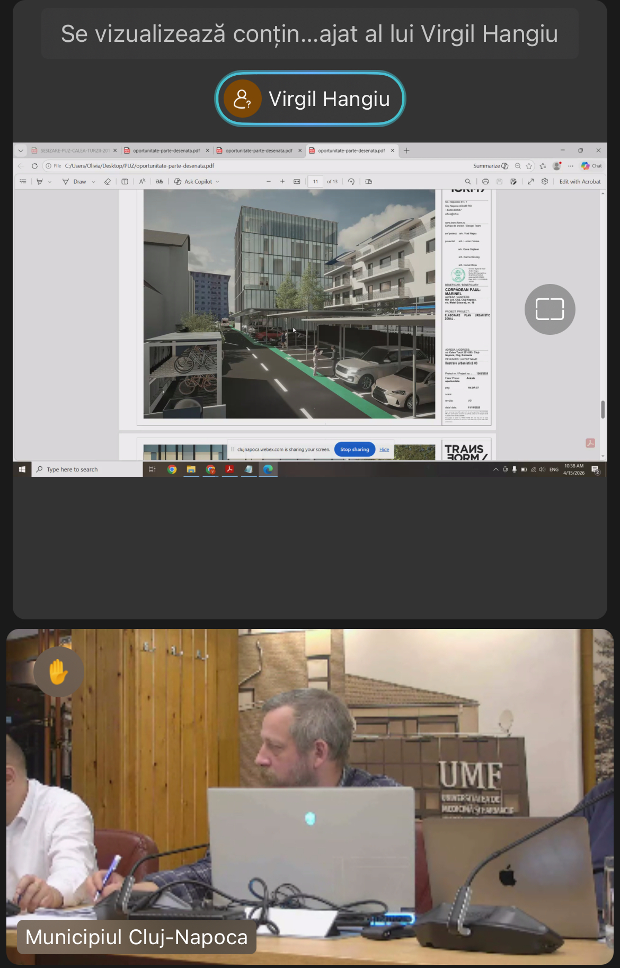Viewport: 620px width, 968px height.
Task: Open Google Chrome from the taskbar
Action: (172, 469)
